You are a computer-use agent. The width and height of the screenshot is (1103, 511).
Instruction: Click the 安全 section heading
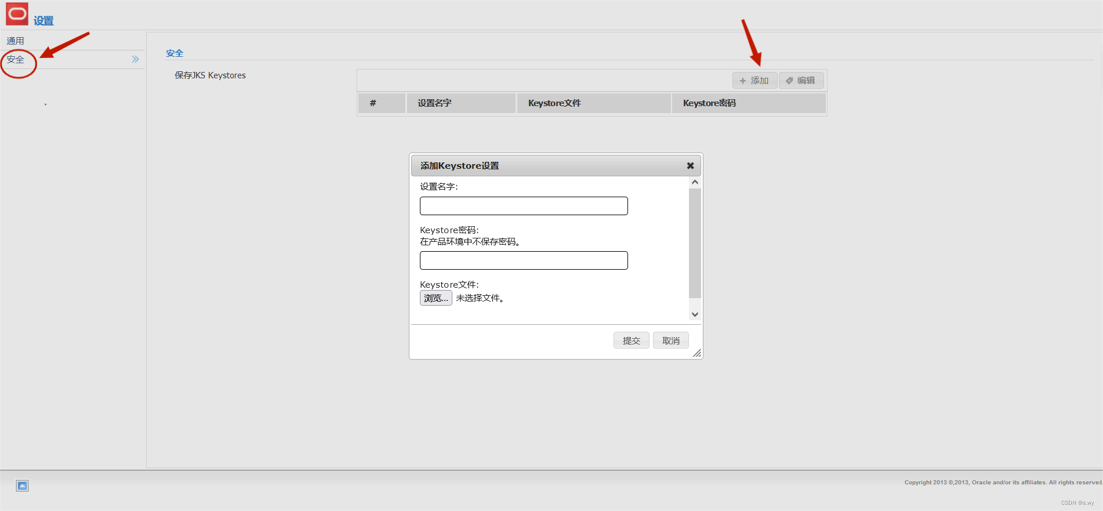pyautogui.click(x=175, y=53)
